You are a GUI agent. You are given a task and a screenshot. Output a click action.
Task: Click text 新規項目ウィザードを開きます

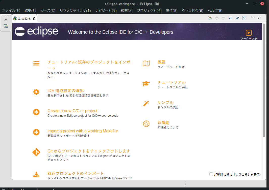coord(69,136)
